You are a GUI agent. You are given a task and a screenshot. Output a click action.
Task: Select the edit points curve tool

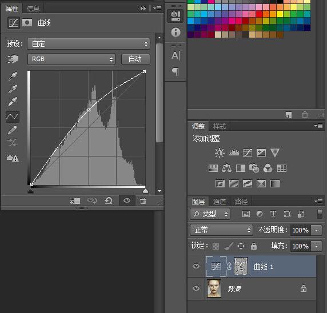point(13,117)
